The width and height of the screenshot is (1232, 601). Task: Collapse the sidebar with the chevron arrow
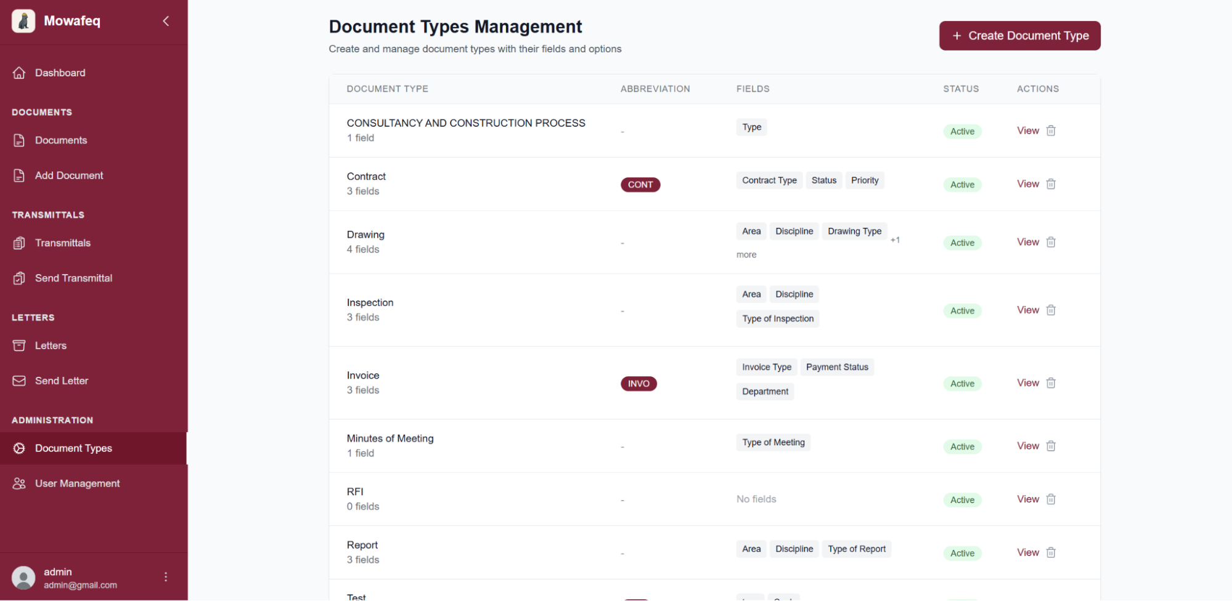pyautogui.click(x=165, y=20)
